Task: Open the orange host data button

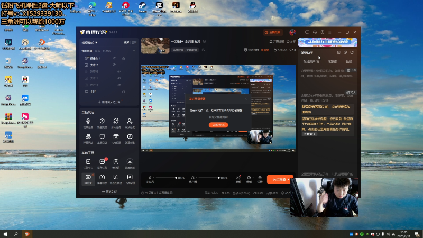Action: [x=272, y=32]
